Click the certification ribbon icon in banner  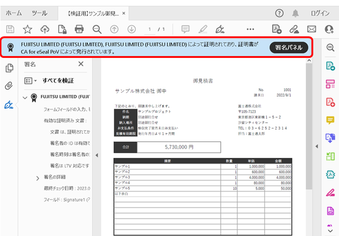(x=10, y=47)
